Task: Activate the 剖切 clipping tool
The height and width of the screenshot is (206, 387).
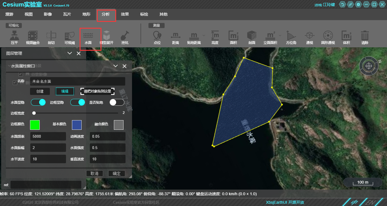Action: 51,38
